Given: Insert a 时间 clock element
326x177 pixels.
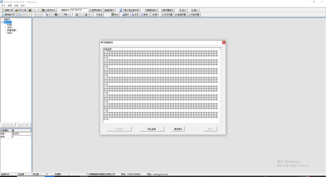Looking at the screenshot, I should pos(154,14).
